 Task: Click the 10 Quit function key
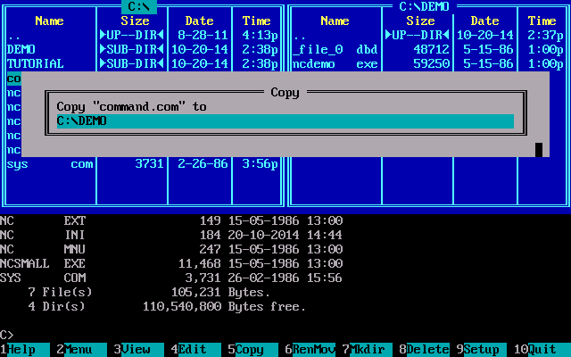(542, 350)
